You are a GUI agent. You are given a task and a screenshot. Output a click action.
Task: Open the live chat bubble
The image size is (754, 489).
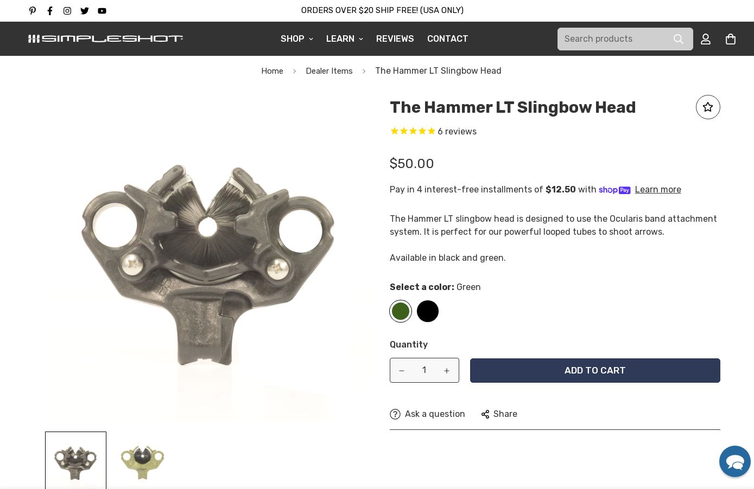[735, 461]
